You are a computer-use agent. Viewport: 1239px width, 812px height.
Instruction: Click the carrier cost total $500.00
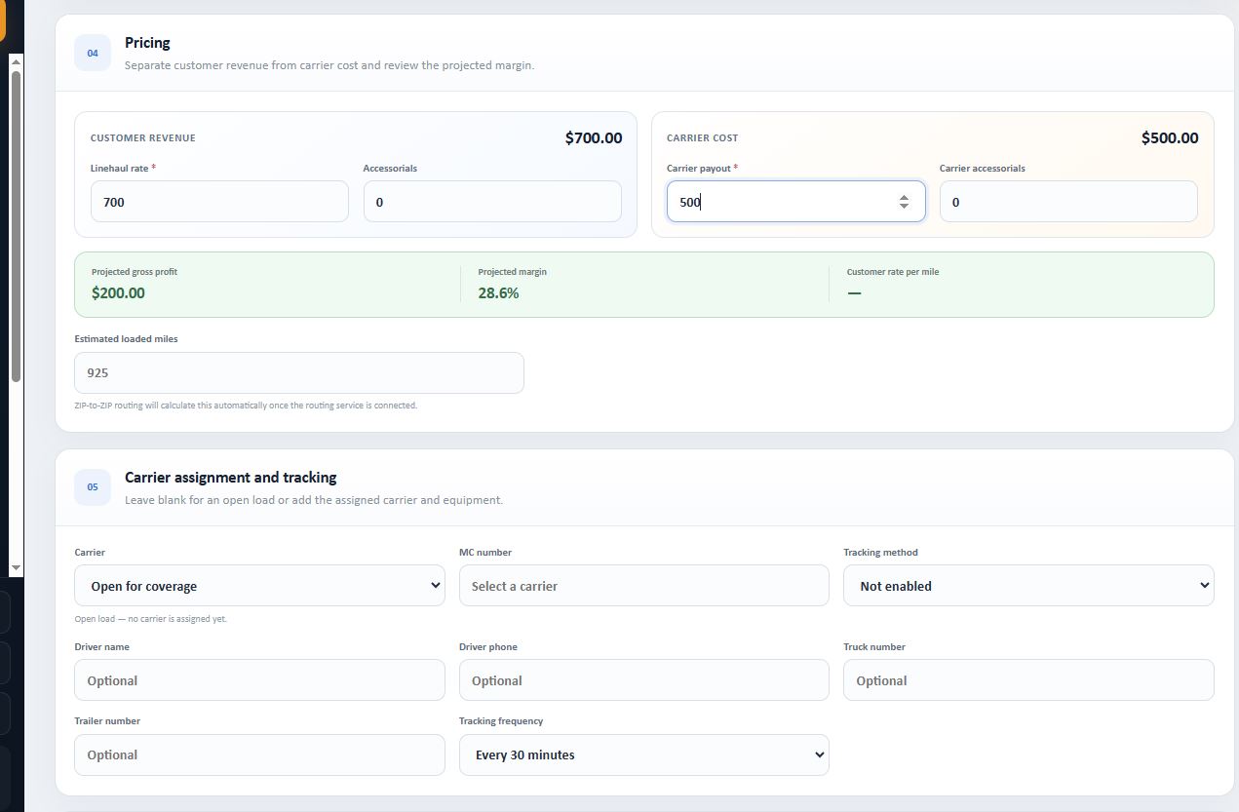click(1170, 137)
